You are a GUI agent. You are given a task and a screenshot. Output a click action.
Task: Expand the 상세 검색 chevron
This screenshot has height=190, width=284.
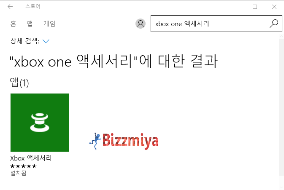coord(46,41)
